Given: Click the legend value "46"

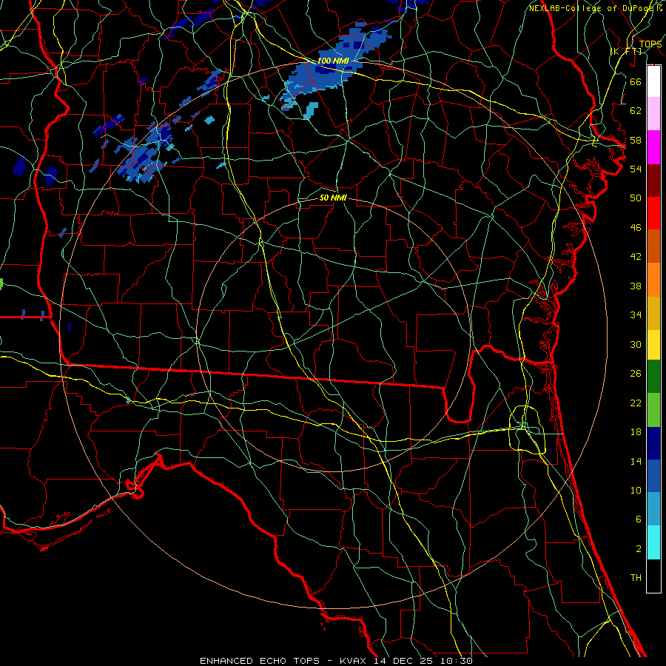Looking at the screenshot, I should (x=636, y=228).
